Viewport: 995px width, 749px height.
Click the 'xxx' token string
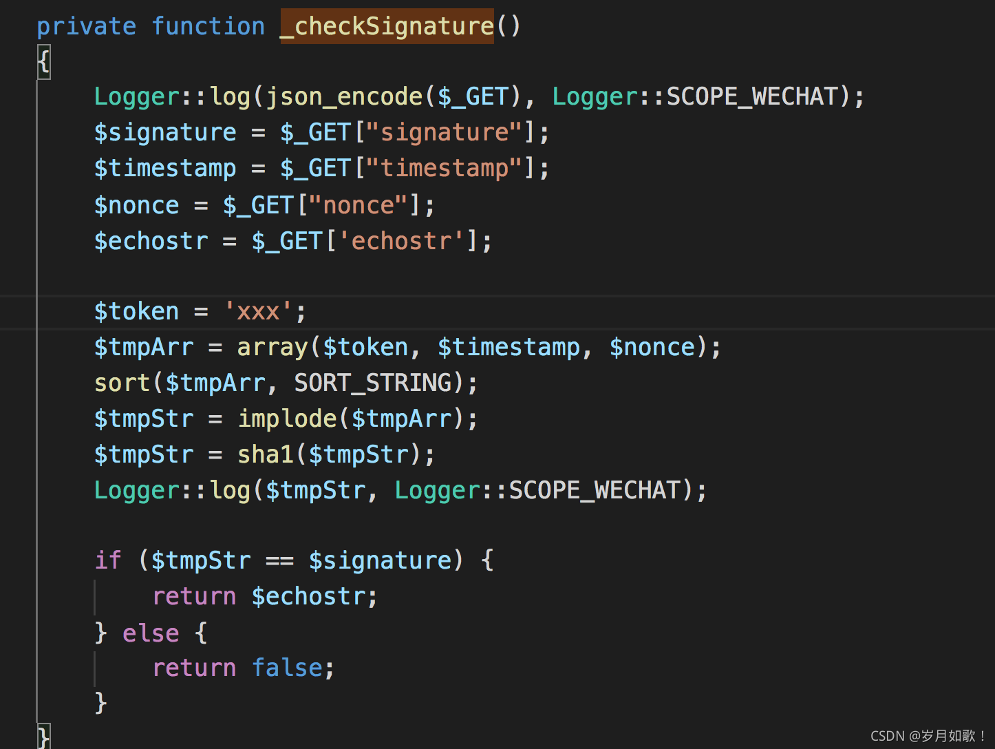coord(258,311)
